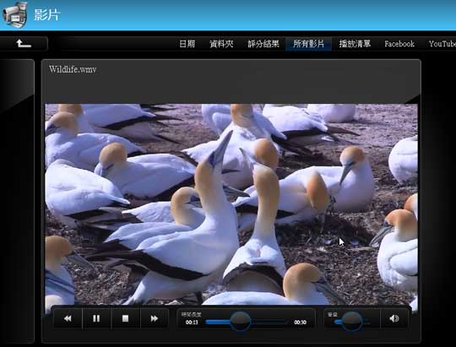Click the video frame showing gannets
Image resolution: width=456 pixels, height=347 pixels.
[x=231, y=203]
